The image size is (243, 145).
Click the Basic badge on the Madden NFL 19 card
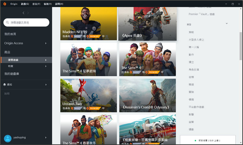77,36
